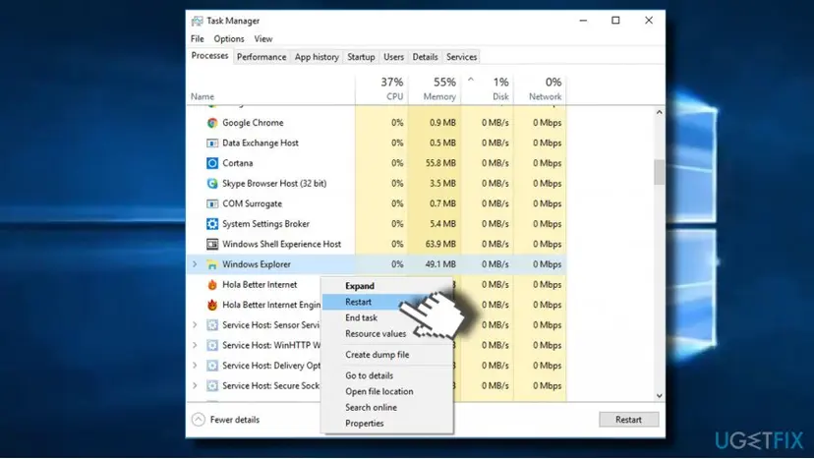This screenshot has width=814, height=459.
Task: Select the Processes tab
Action: point(209,56)
